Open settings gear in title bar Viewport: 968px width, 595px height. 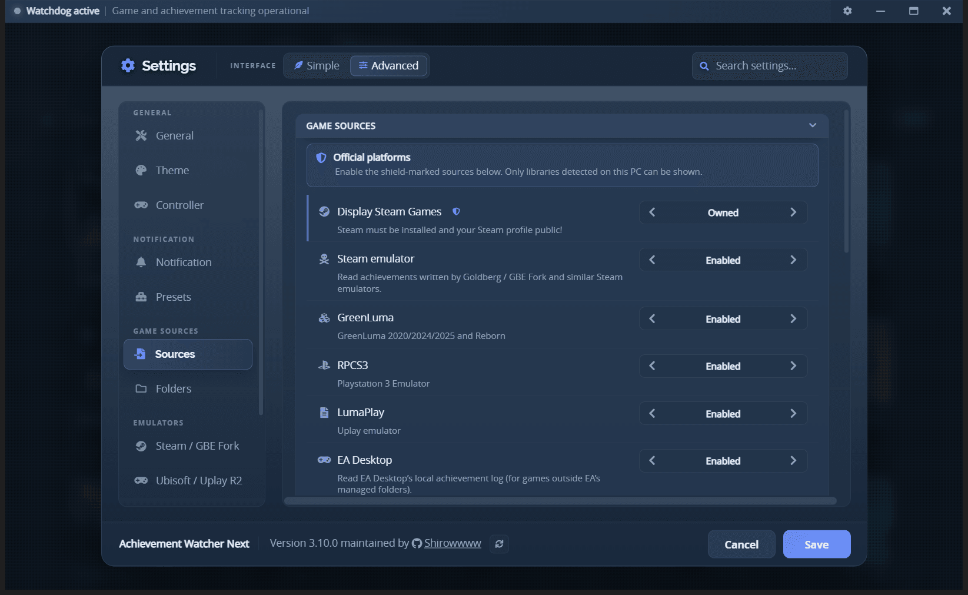coord(847,11)
